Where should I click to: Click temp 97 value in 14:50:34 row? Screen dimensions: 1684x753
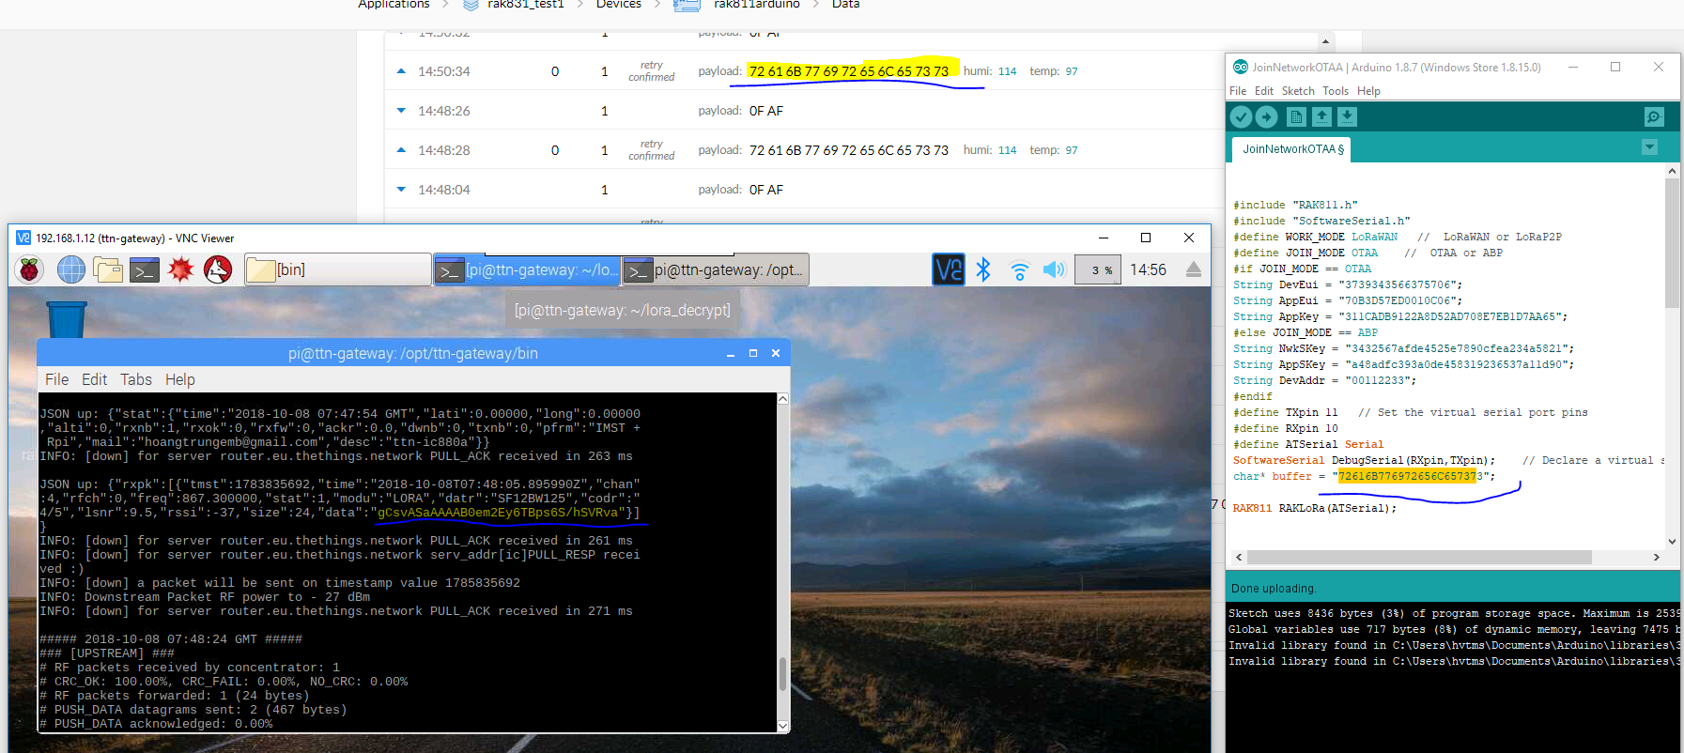(1072, 71)
